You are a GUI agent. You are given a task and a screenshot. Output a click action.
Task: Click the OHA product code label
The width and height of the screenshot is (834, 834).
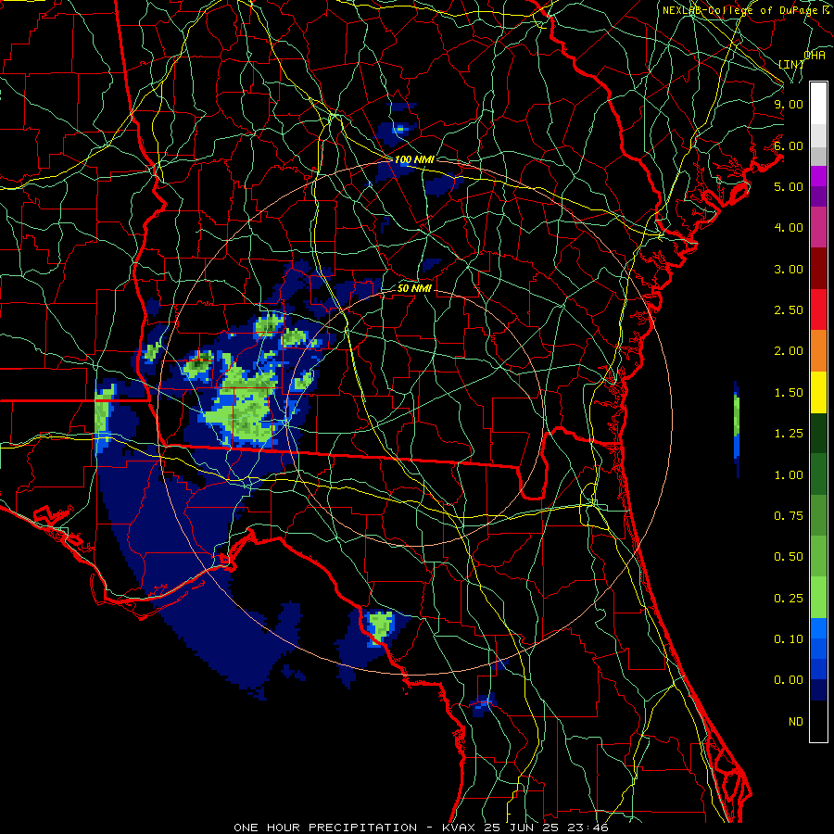pos(815,56)
